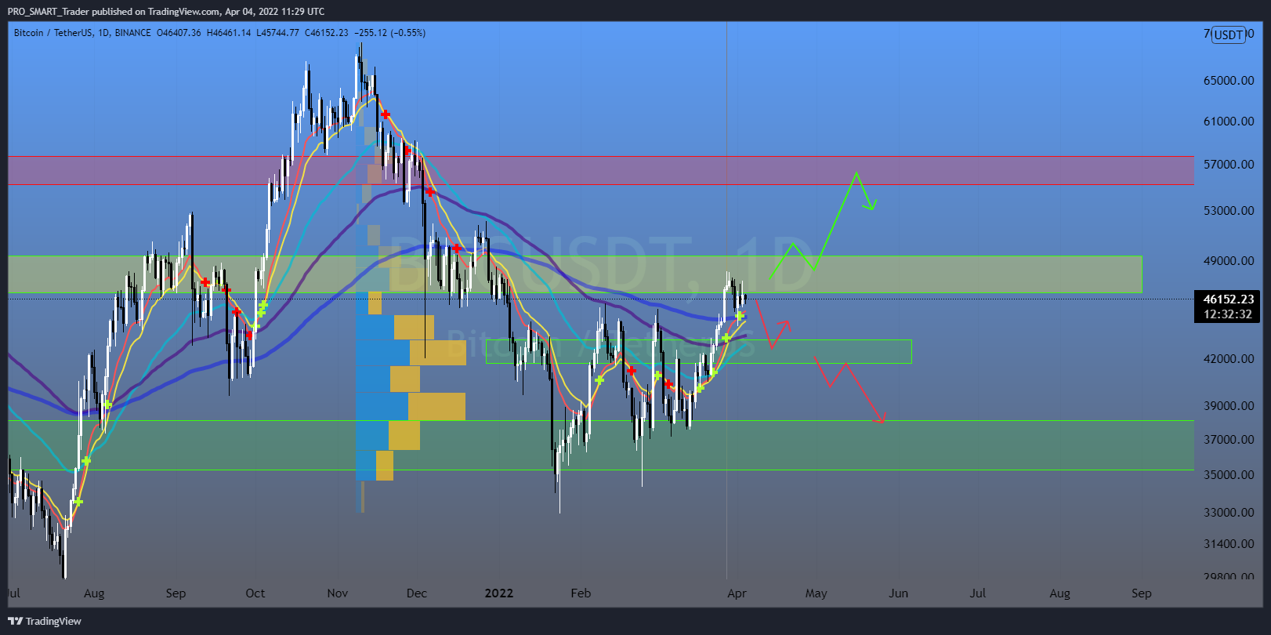This screenshot has height=635, width=1271.
Task: Click the 2022 year time axis label
Action: pos(499,593)
